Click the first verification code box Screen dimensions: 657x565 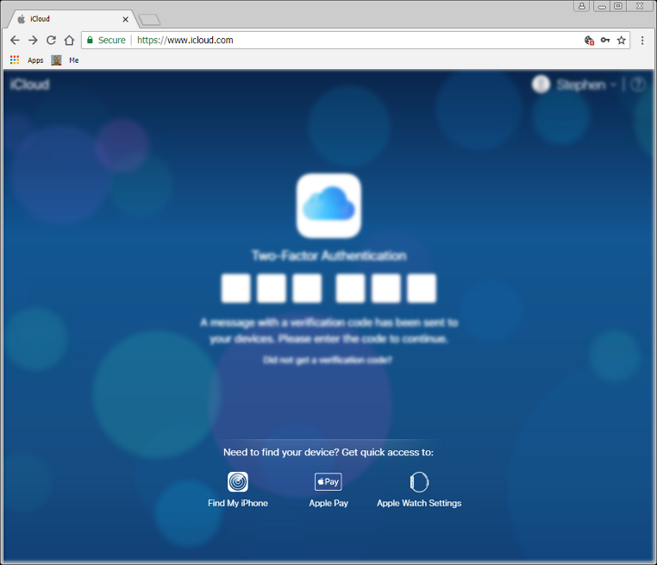pos(236,288)
